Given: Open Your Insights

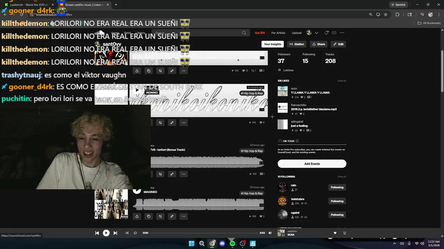Looking at the screenshot, I should click(273, 44).
